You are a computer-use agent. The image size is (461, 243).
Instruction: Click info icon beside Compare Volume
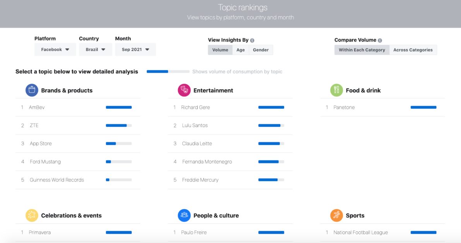click(x=380, y=40)
